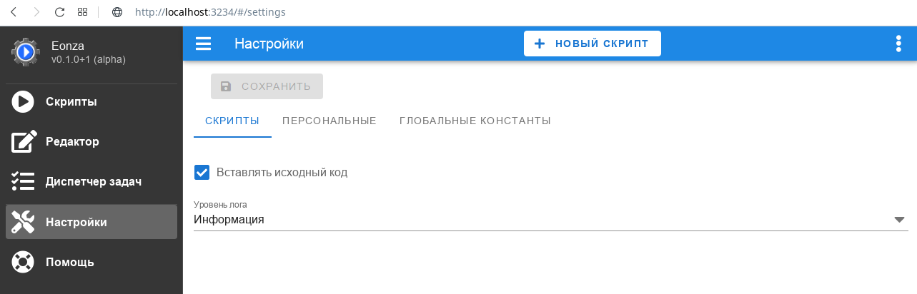Expand the Уровень лога dropdown arrow

(x=900, y=220)
